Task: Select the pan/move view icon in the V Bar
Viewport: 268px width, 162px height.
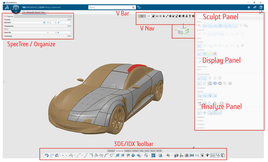Action: click(160, 16)
